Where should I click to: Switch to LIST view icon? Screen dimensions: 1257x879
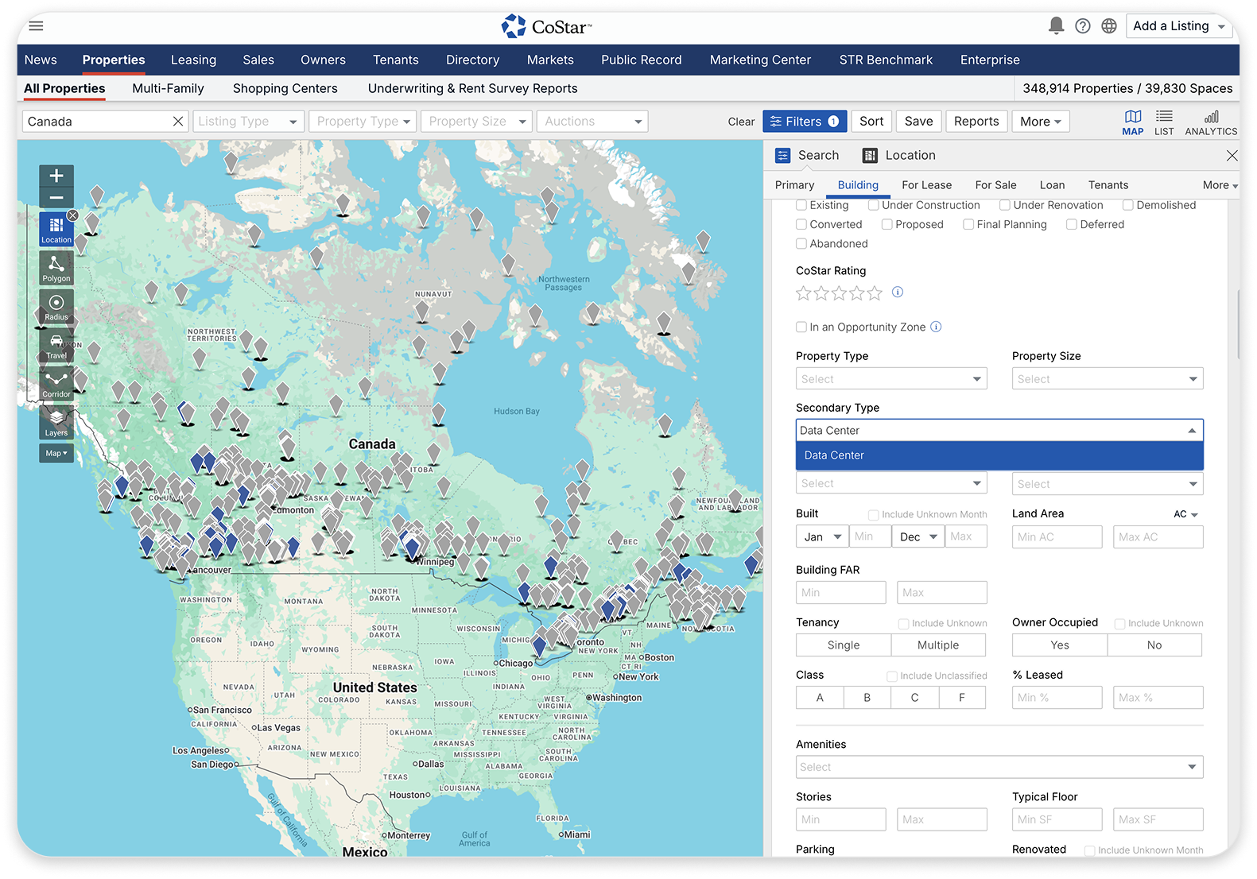[x=1164, y=122]
